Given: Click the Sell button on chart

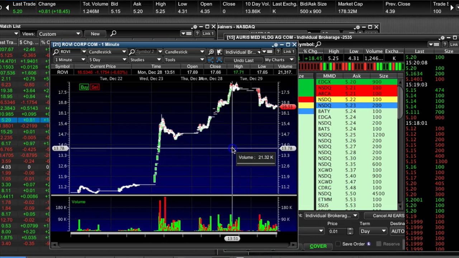Looking at the screenshot, I should [95, 87].
